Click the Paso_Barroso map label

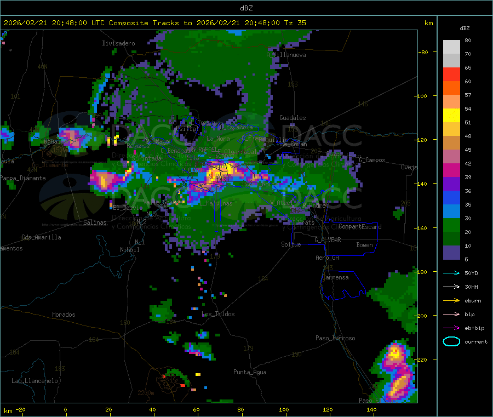click(335, 338)
